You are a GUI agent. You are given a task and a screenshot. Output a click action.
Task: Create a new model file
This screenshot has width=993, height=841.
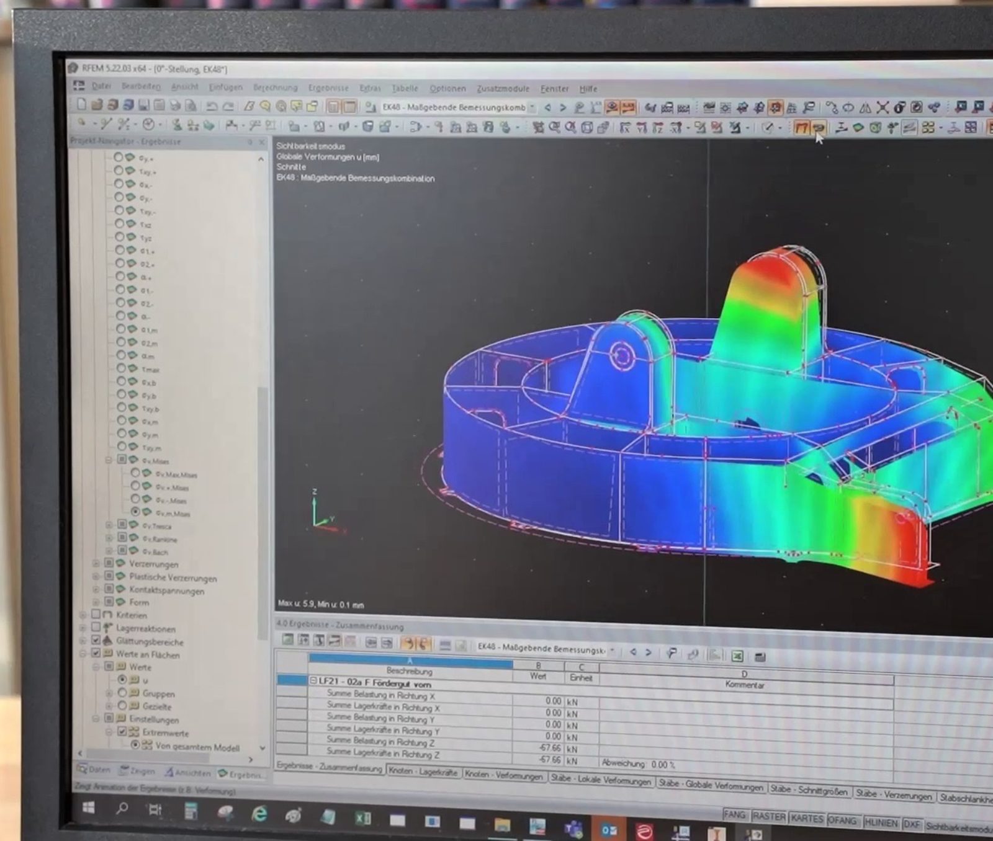(x=81, y=104)
